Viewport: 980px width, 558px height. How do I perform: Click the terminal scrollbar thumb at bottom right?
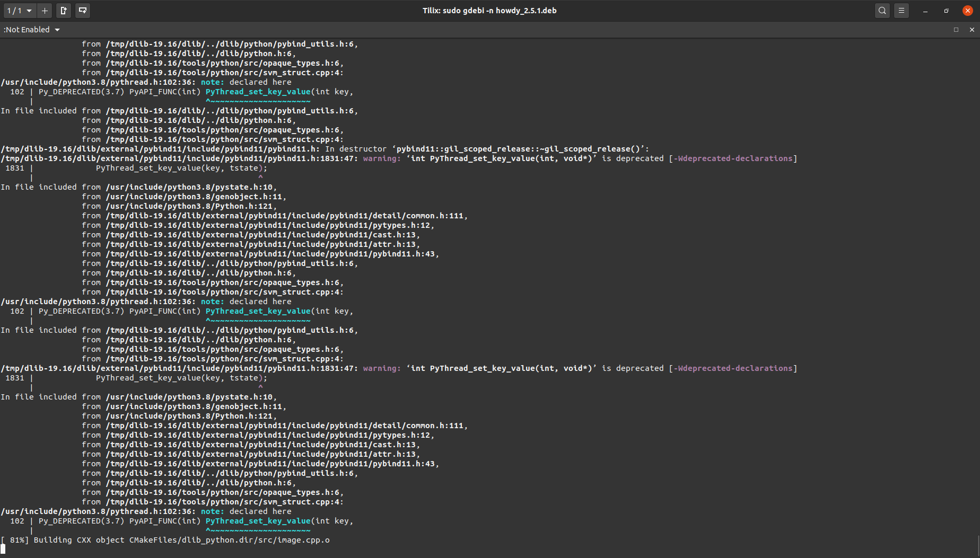pos(978,546)
